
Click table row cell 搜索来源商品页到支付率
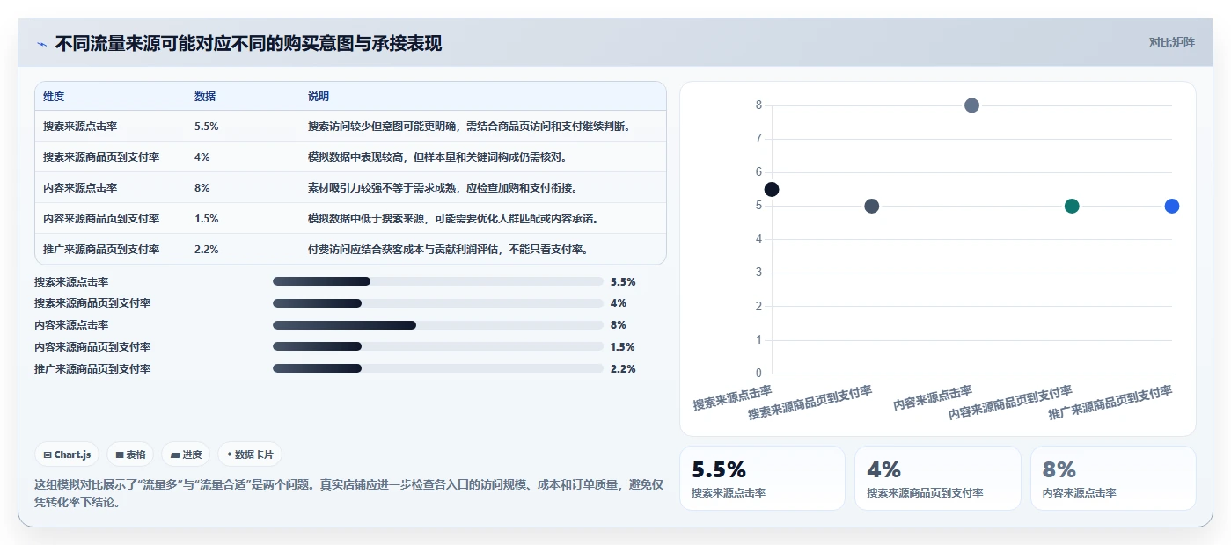[x=101, y=157]
